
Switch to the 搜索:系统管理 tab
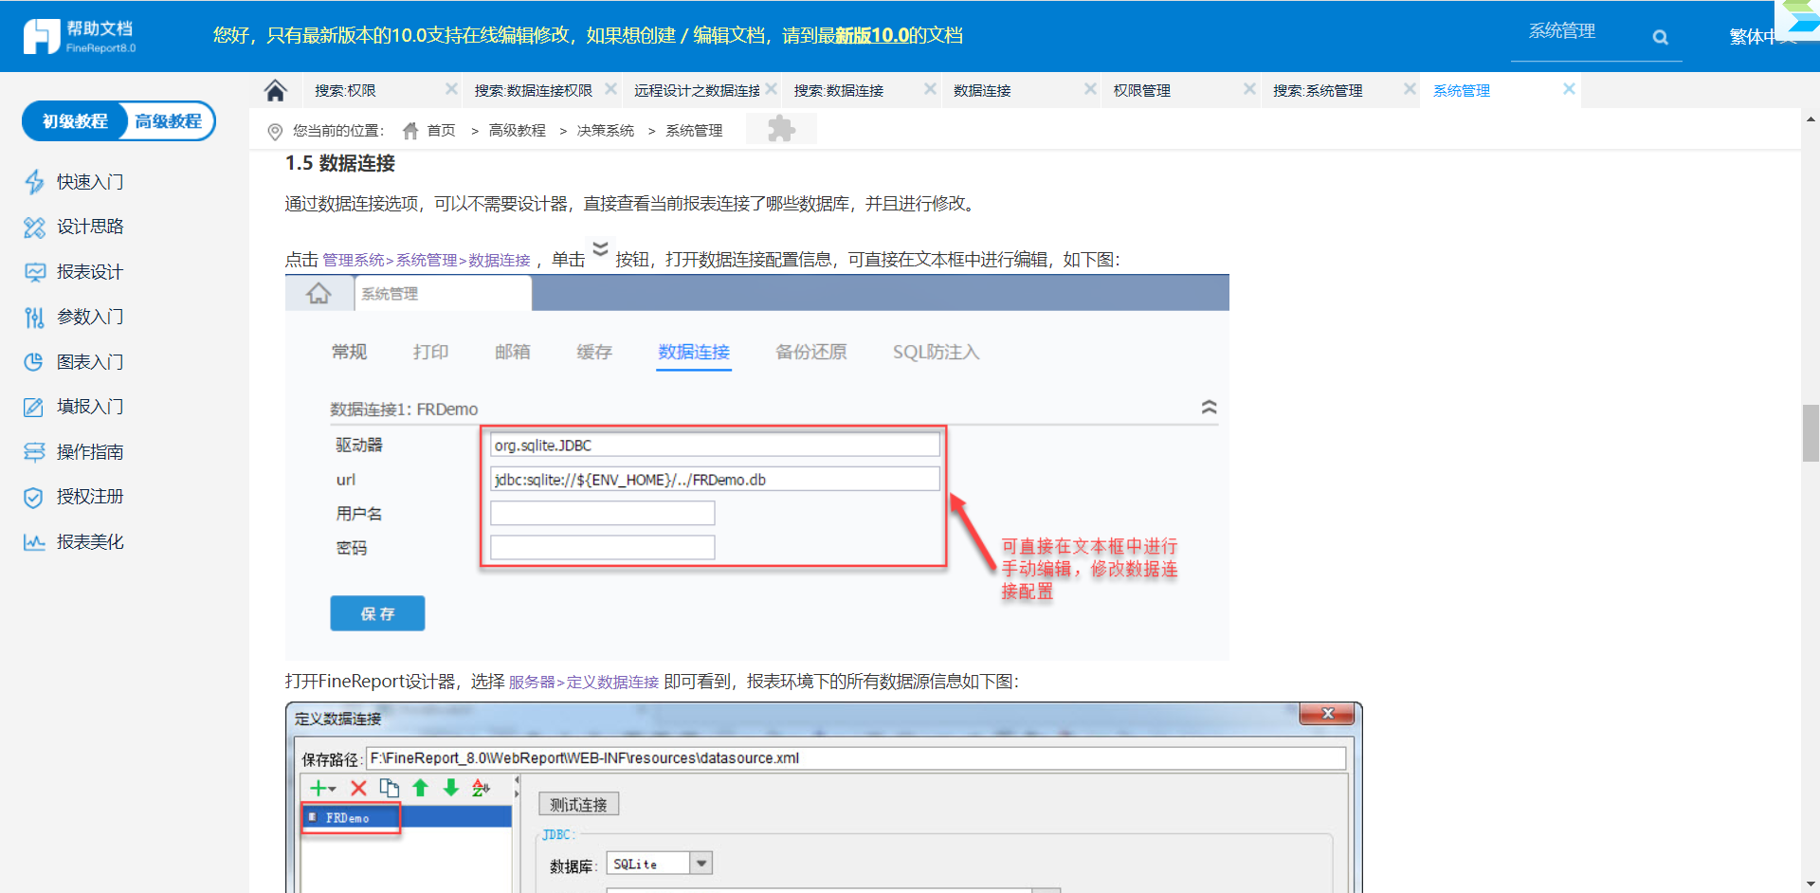pyautogui.click(x=1318, y=91)
